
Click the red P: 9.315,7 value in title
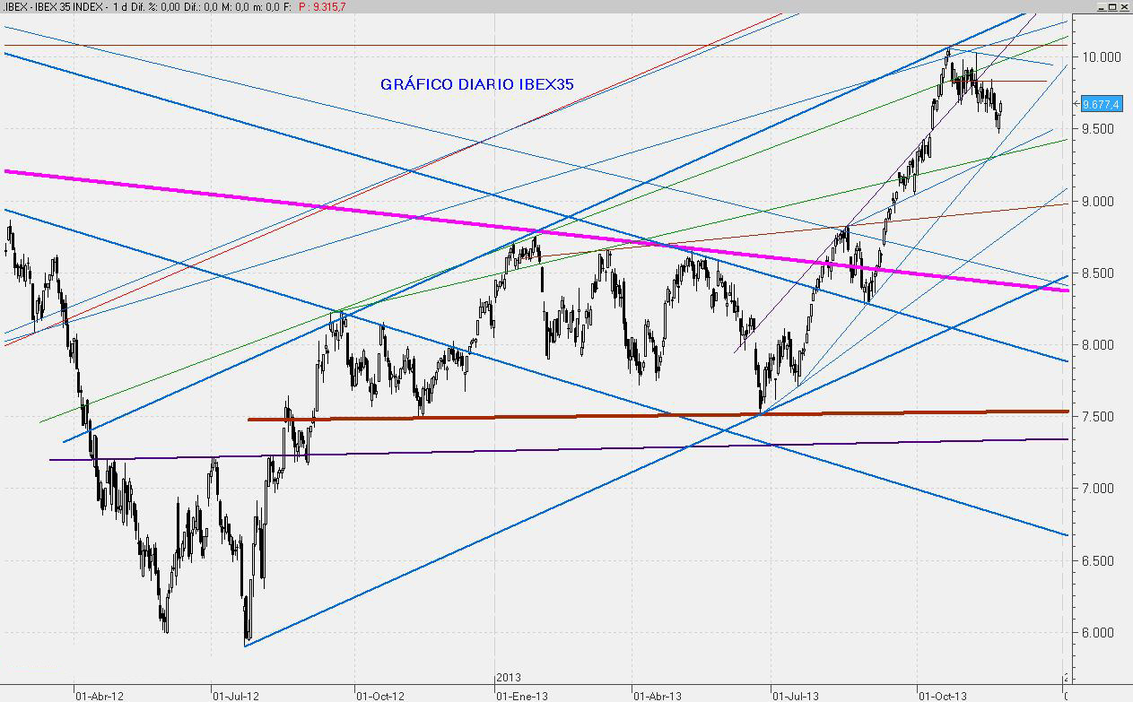pos(322,6)
